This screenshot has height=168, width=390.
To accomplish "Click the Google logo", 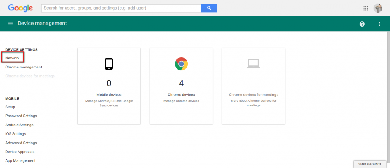I will point(21,8).
